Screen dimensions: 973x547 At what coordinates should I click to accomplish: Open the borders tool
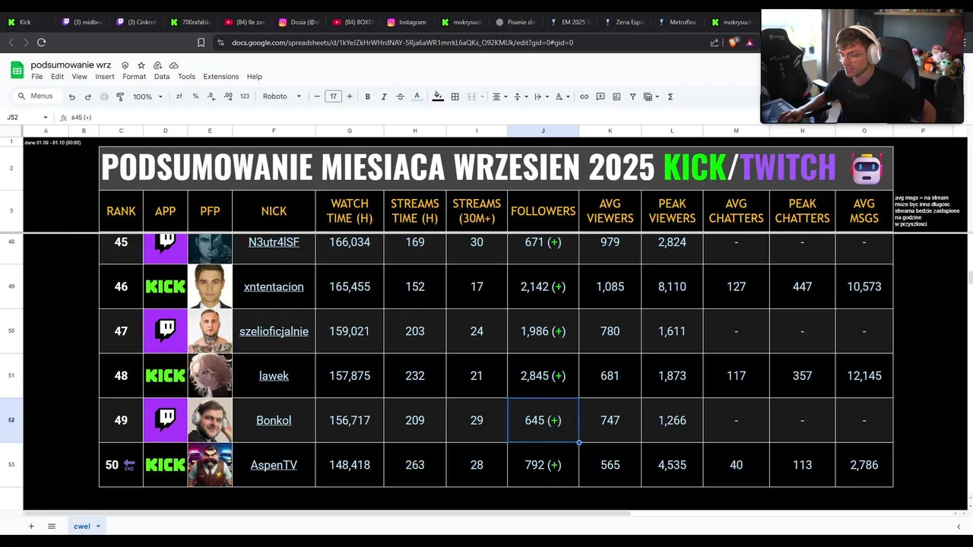click(x=455, y=96)
